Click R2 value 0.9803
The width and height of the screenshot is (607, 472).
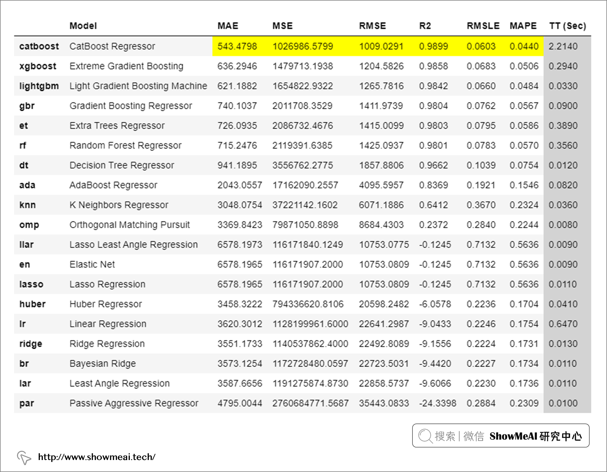coord(434,125)
